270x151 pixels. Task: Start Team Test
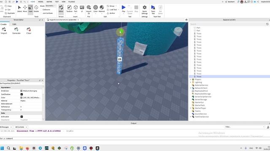[153, 10]
